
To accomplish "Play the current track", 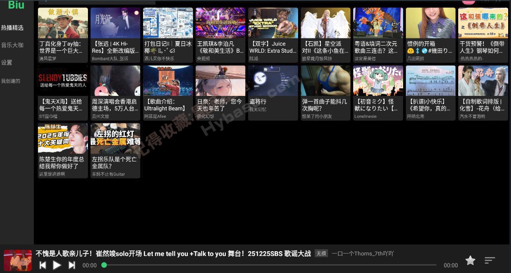I will [x=57, y=265].
